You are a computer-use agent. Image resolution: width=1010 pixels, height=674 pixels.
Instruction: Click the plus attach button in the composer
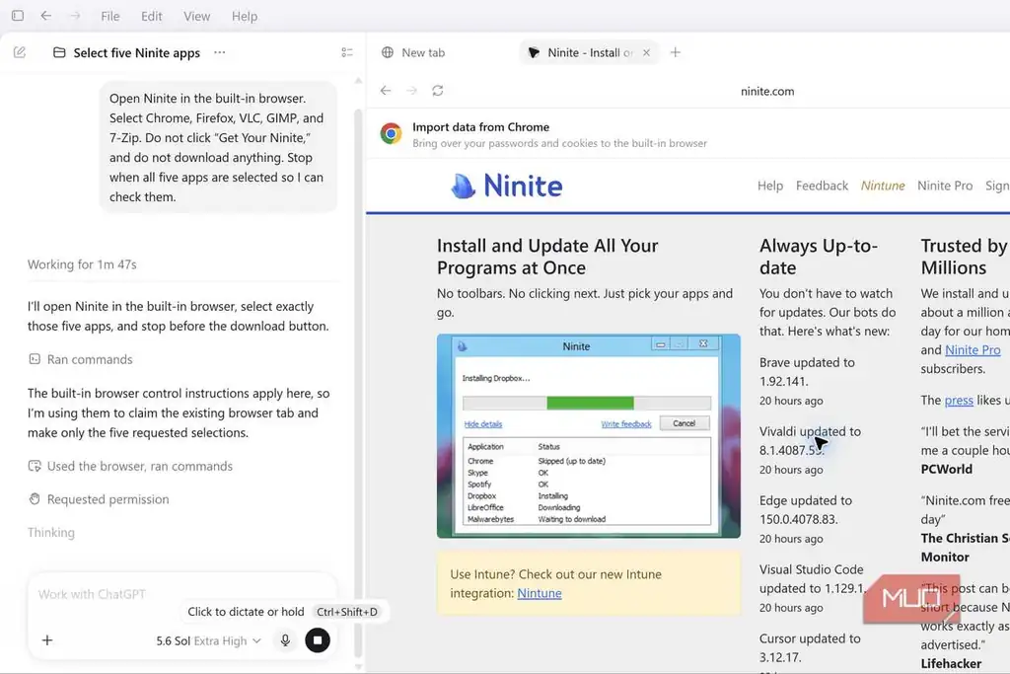[47, 640]
